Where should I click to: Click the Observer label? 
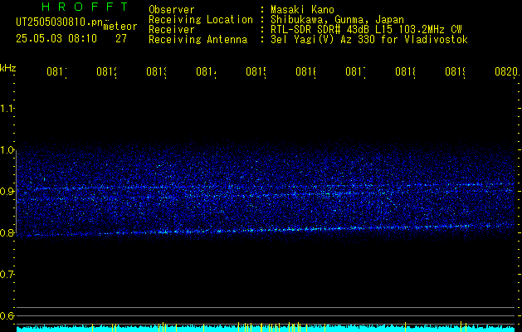point(172,10)
